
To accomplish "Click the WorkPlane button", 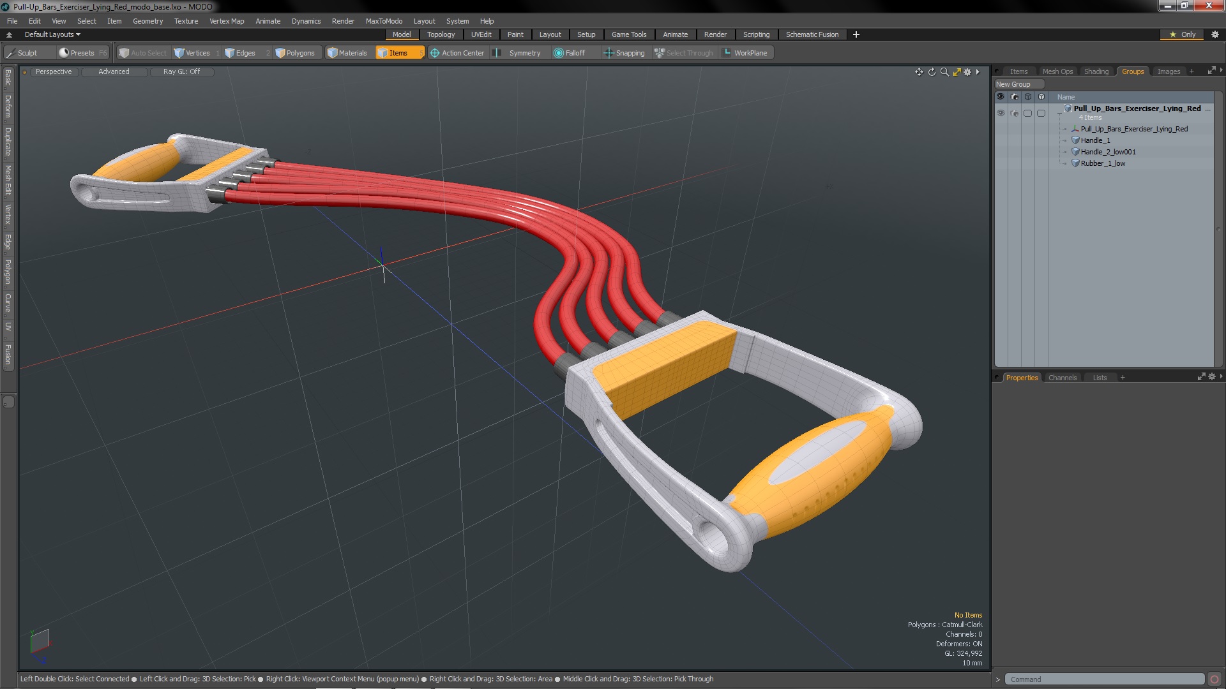I will [745, 53].
